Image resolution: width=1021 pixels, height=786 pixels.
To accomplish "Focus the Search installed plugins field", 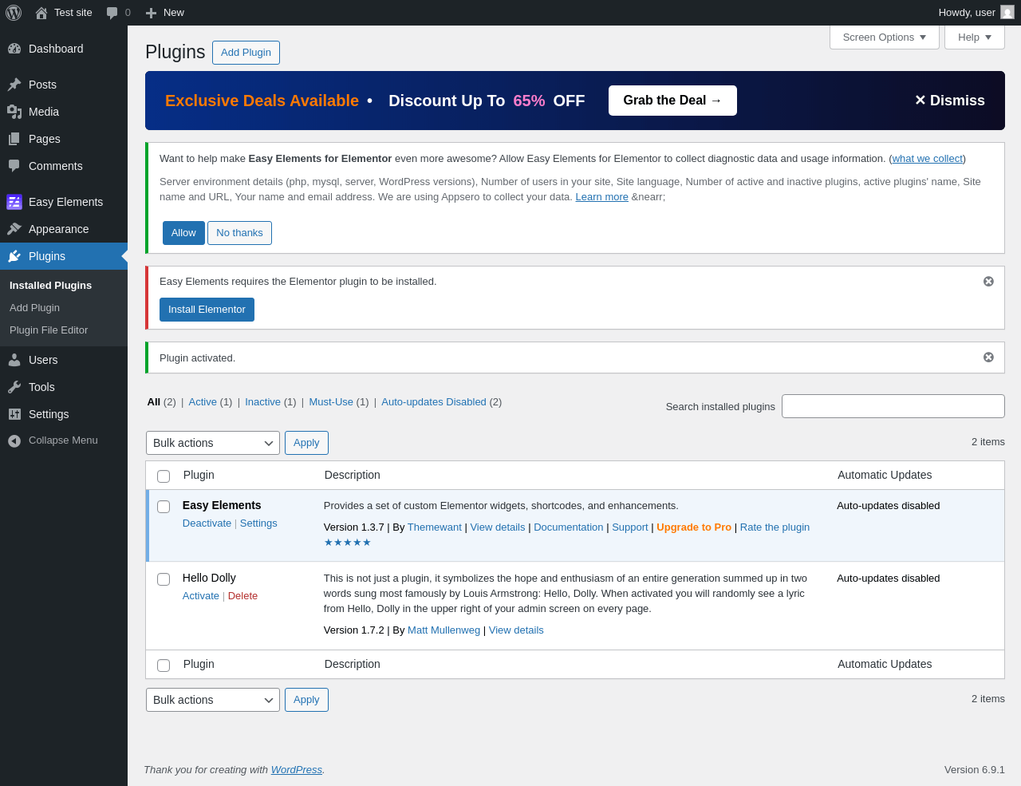I will click(893, 406).
